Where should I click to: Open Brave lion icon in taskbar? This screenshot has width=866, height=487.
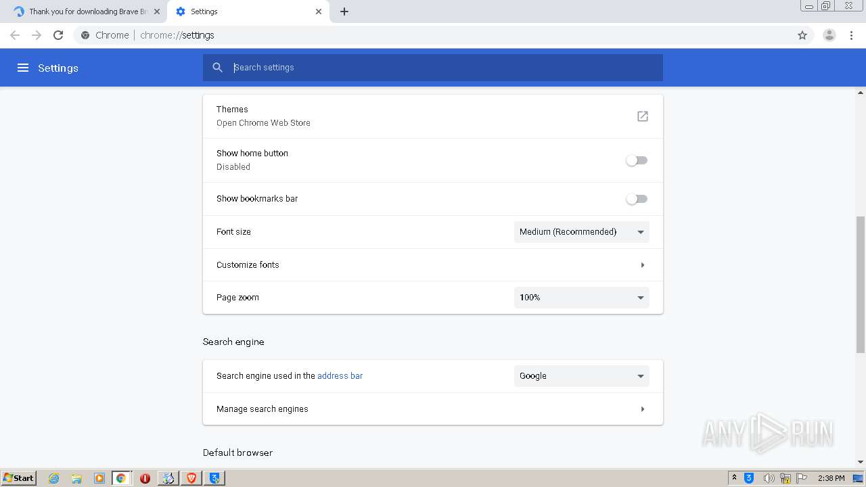coord(191,478)
